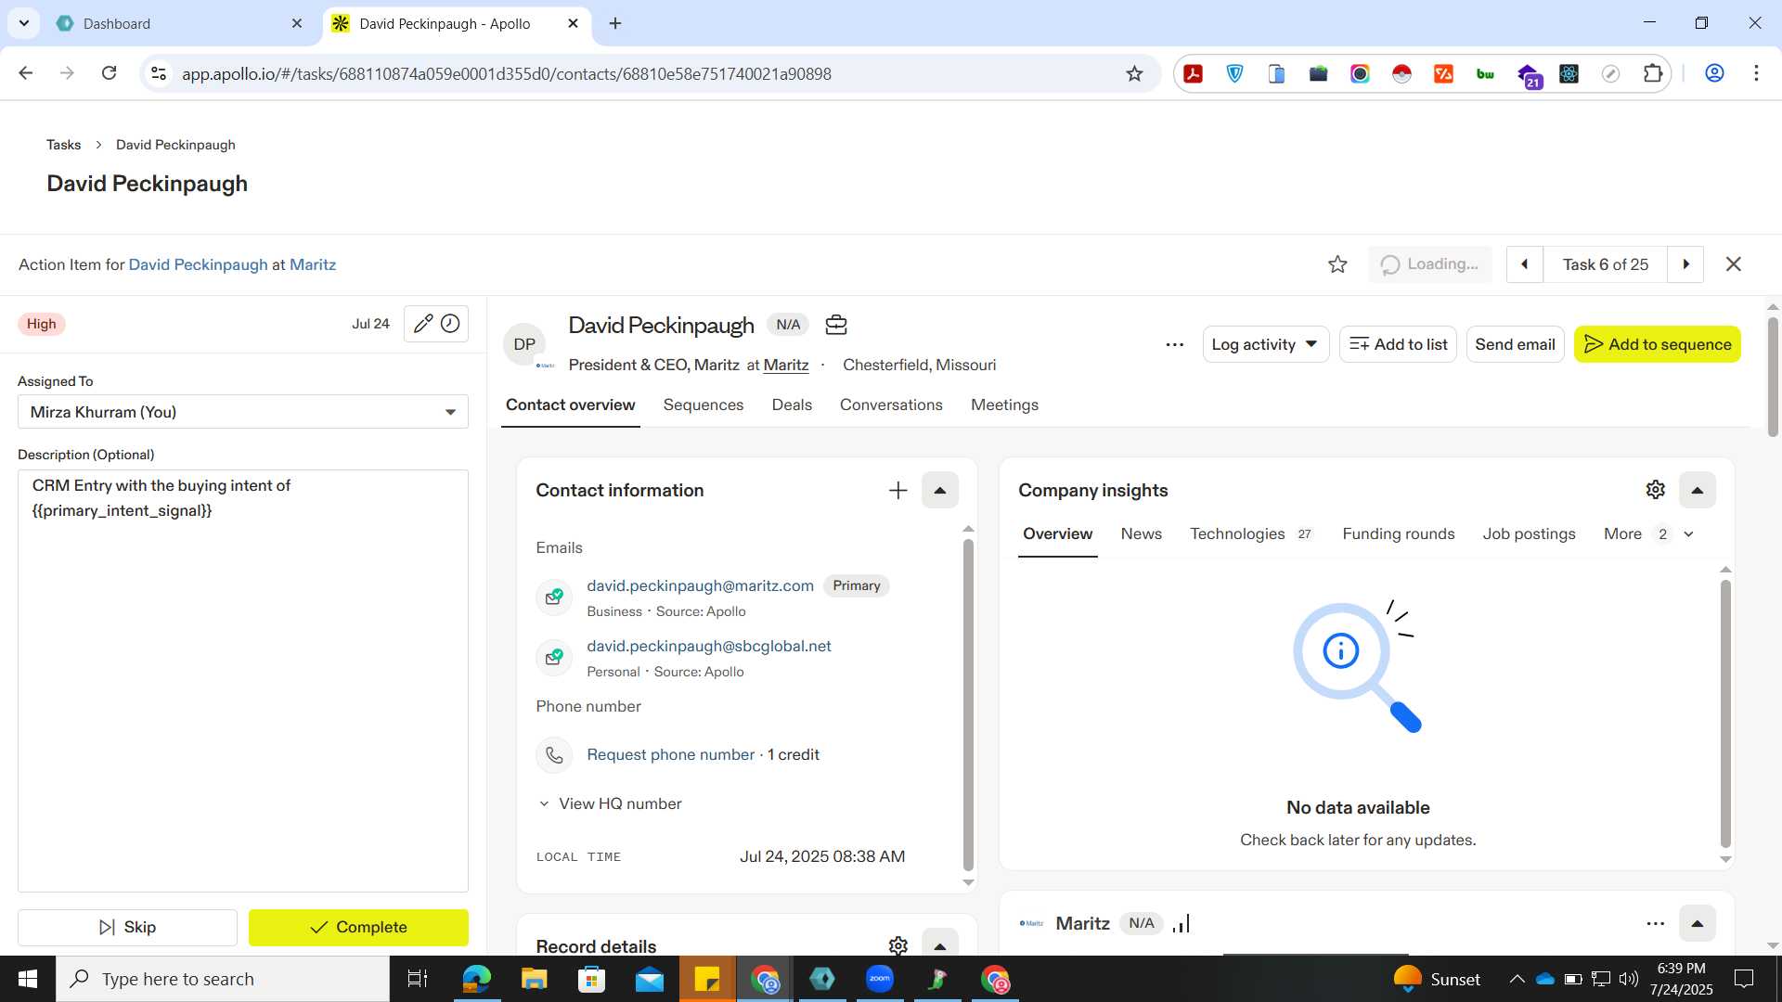This screenshot has height=1002, width=1782.
Task: Open the News insights tab
Action: click(1141, 533)
